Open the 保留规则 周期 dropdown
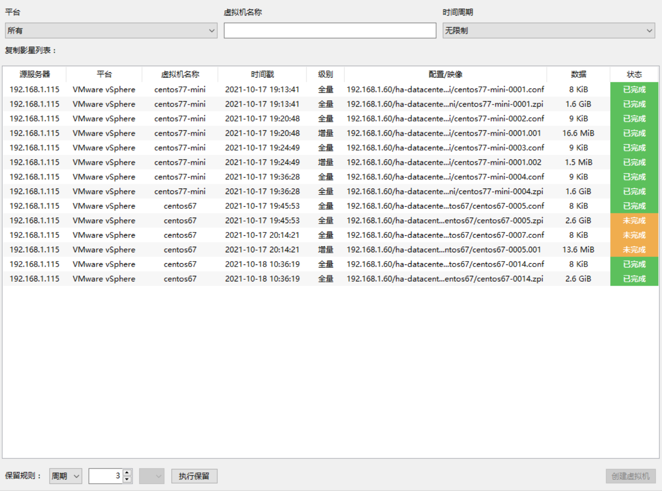 65,476
